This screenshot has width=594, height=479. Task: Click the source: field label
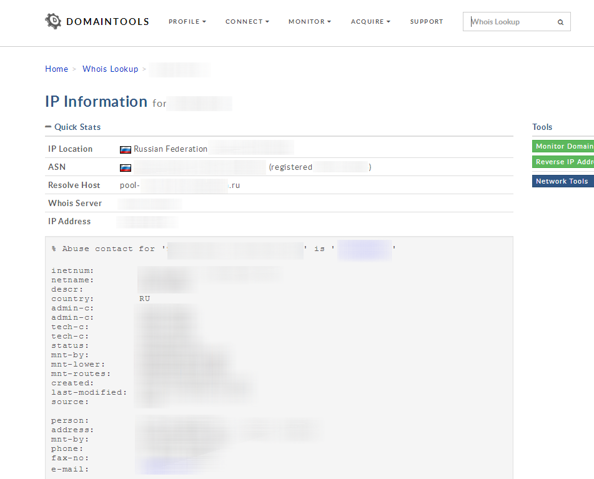(x=70, y=402)
